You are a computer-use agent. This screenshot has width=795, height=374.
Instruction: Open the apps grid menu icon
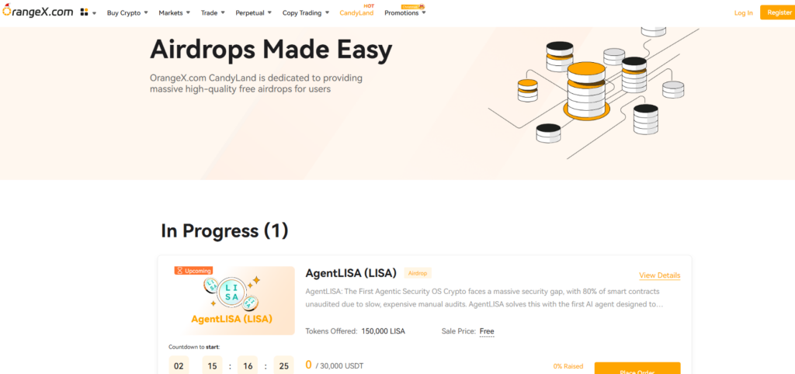pyautogui.click(x=84, y=12)
